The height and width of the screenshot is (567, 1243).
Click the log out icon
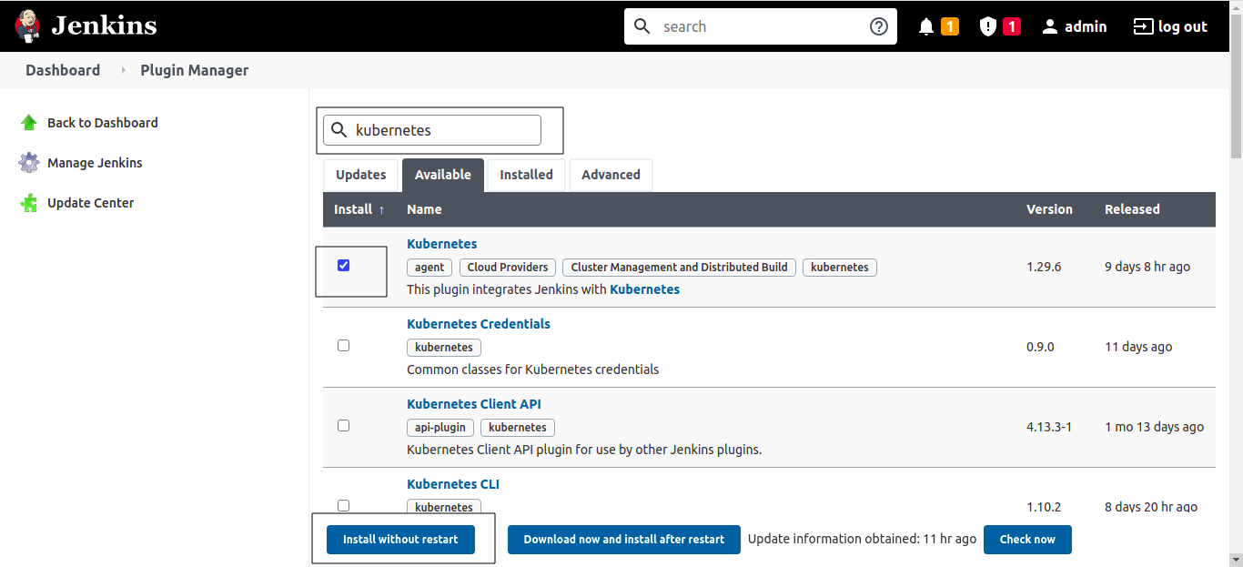pos(1143,26)
